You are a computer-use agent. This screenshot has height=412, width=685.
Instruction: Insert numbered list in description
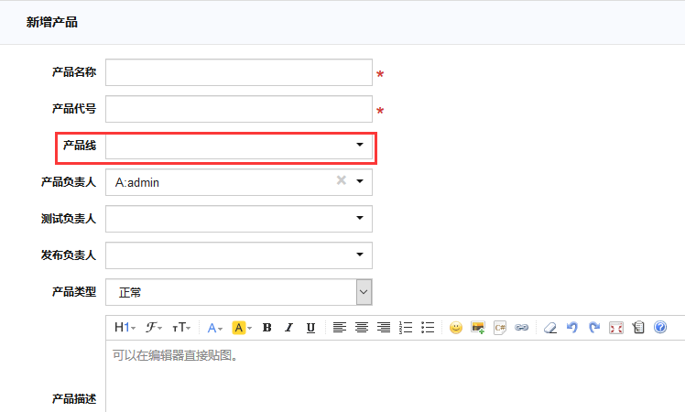coord(407,328)
